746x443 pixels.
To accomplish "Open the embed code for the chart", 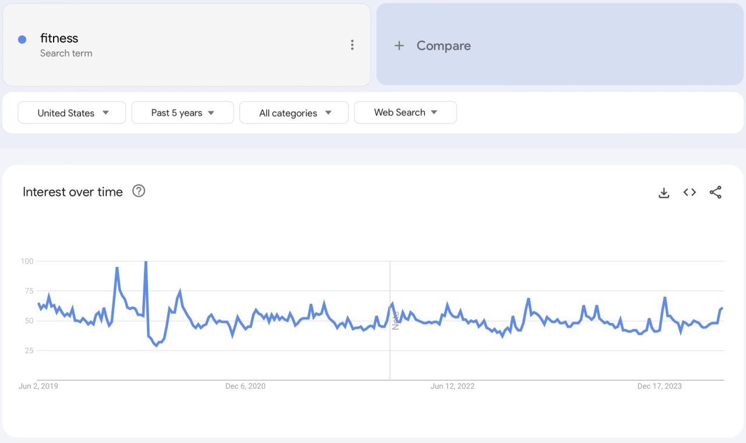I will point(689,192).
